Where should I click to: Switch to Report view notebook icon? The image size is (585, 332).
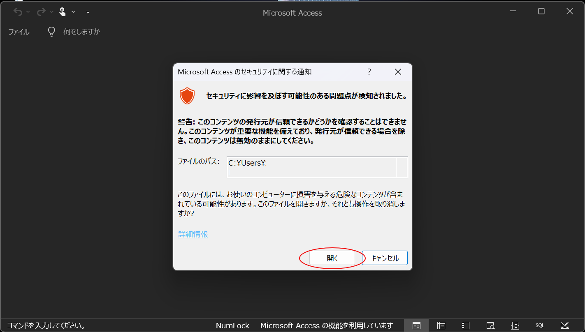coord(466,325)
